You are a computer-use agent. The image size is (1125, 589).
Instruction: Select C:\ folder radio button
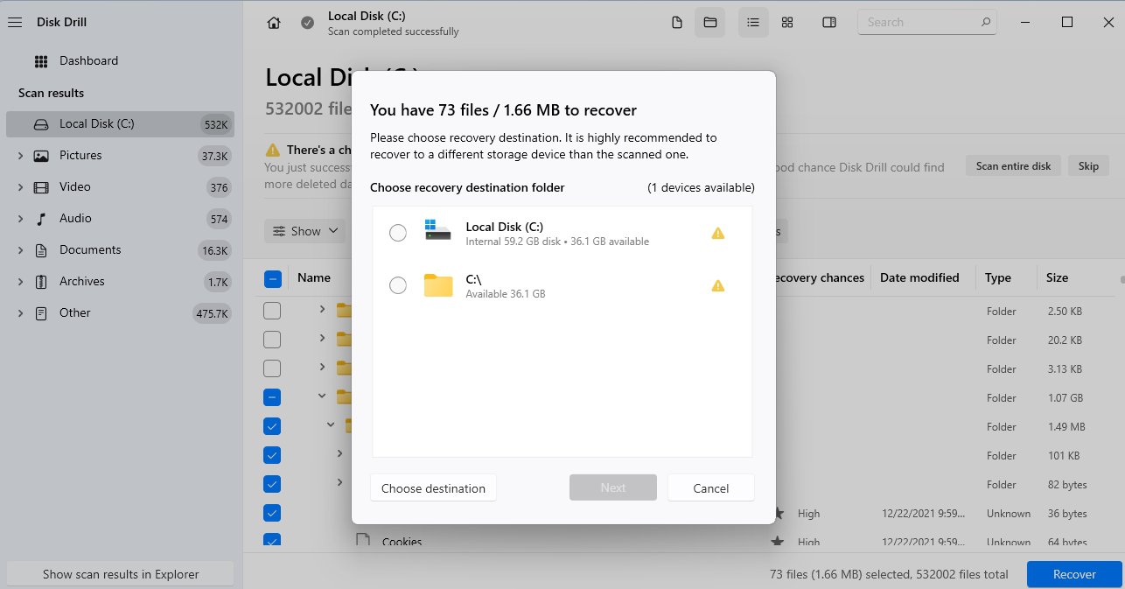tap(398, 285)
